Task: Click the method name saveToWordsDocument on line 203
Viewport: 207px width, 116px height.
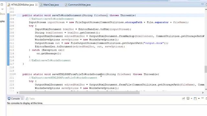Action: (67, 15)
